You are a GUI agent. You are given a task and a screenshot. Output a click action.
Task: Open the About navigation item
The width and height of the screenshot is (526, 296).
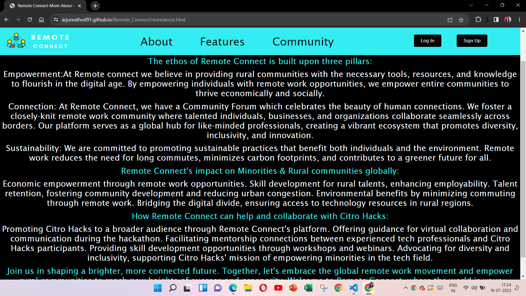coord(156,42)
